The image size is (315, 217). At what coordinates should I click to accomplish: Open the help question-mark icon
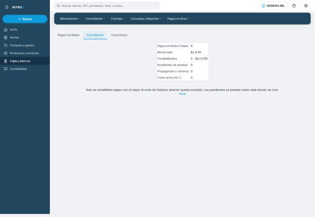[294, 6]
